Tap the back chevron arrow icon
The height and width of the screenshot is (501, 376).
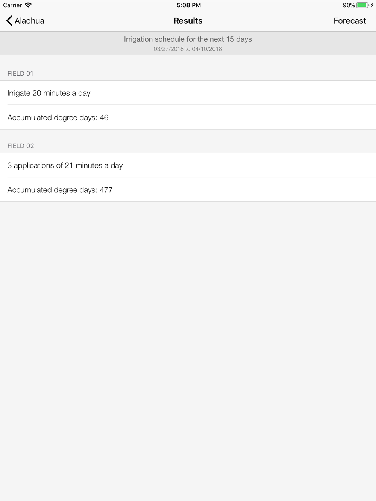pyautogui.click(x=9, y=21)
